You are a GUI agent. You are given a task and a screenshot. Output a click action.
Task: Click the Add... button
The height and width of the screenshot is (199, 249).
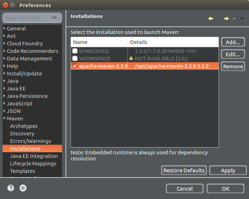tap(233, 42)
